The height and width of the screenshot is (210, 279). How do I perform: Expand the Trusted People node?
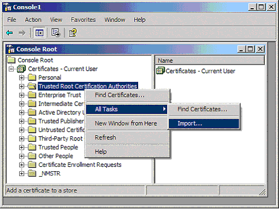click(x=21, y=148)
